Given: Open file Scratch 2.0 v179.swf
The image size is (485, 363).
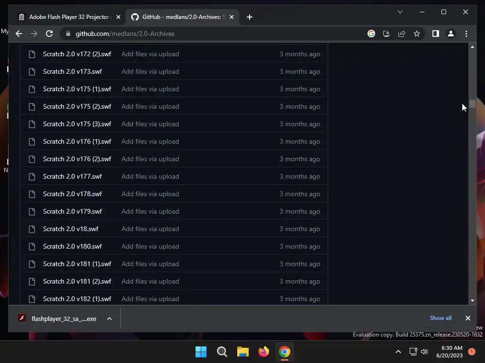Looking at the screenshot, I should point(72,211).
